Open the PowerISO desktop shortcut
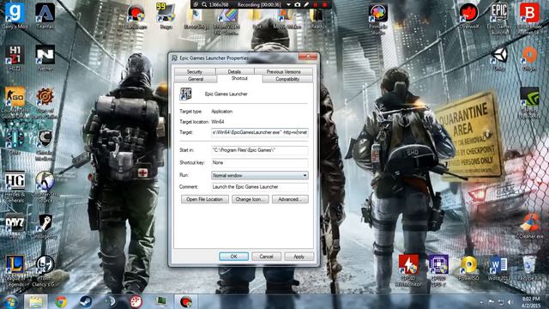Image resolution: width=549 pixels, height=309 pixels. point(469,269)
